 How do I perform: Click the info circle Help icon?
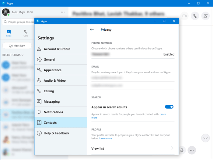tap(39, 133)
